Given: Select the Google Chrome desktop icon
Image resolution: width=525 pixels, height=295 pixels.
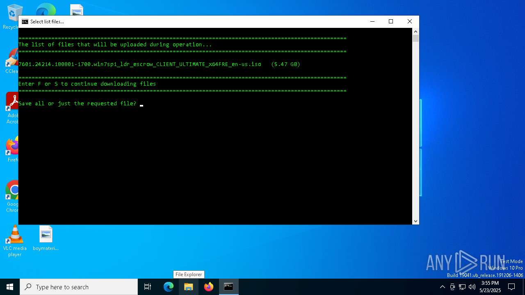Looking at the screenshot, I should [x=12, y=197].
